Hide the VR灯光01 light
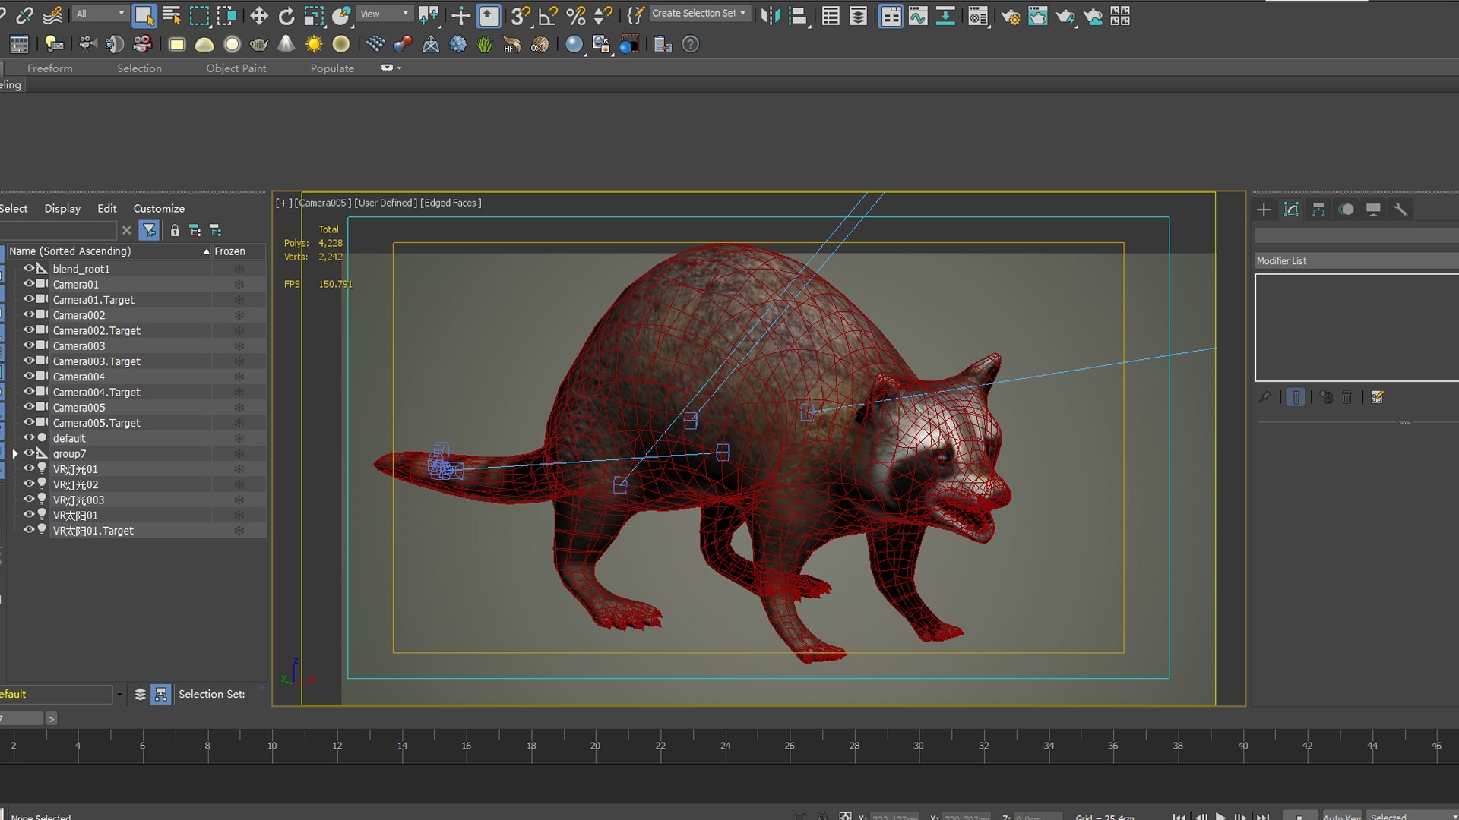 pos(29,468)
